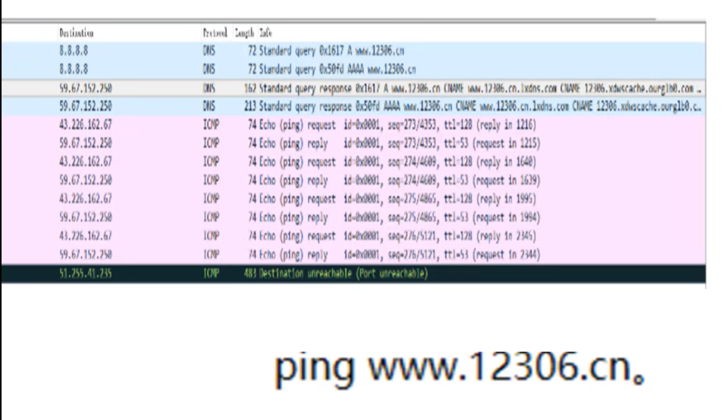The image size is (723, 420).
Task: Select DNS response 0x1617 A packet row
Action: point(376,88)
